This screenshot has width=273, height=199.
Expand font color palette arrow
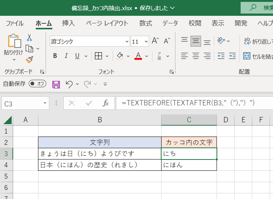point(146,56)
